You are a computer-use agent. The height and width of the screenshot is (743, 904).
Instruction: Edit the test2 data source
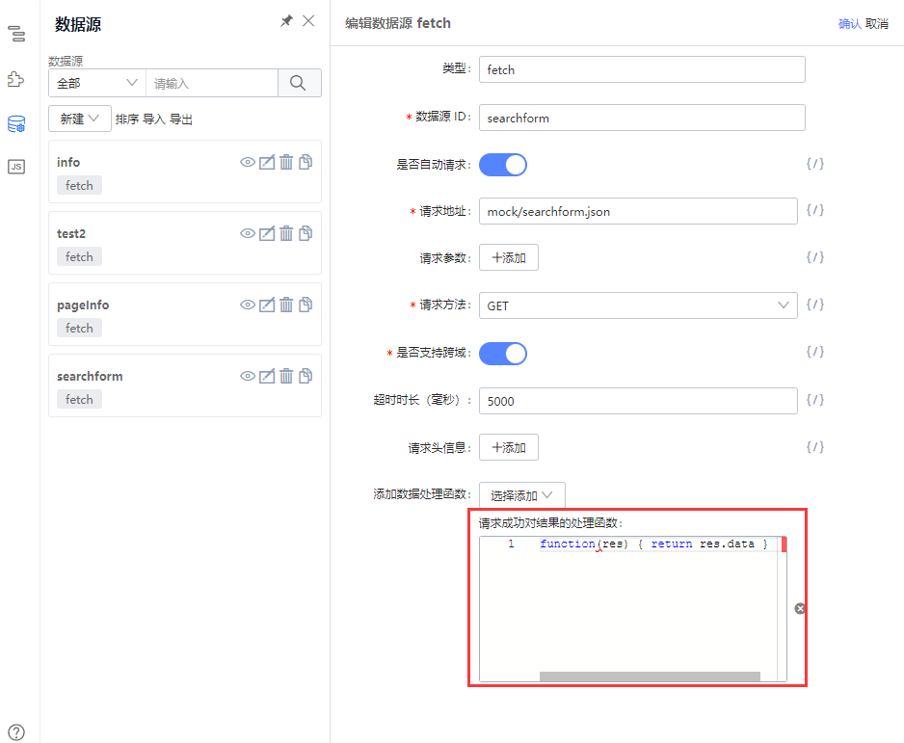(267, 233)
